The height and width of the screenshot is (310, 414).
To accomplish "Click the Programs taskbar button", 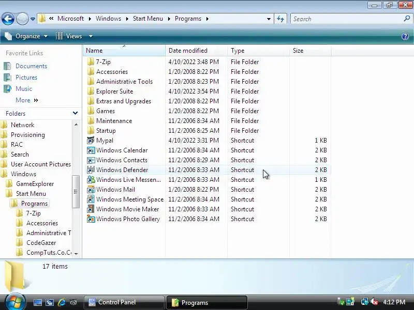I will (206, 302).
